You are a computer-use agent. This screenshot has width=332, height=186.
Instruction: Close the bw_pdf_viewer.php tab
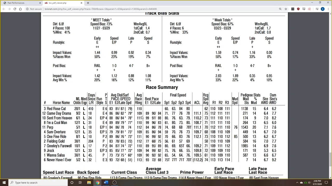[81, 3]
